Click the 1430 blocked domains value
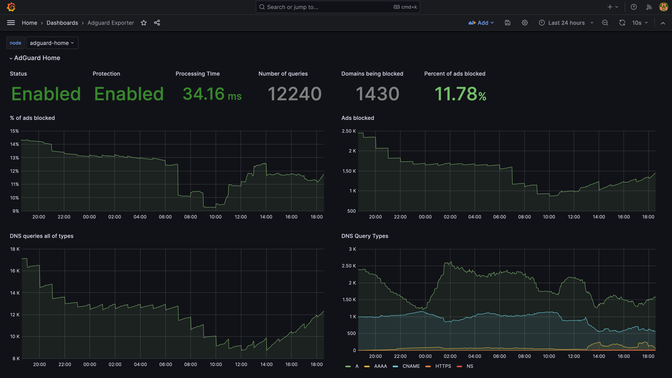The height and width of the screenshot is (378, 672). [x=378, y=94]
